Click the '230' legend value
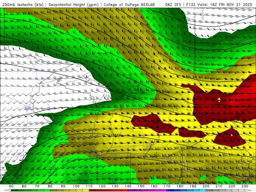Viewport: 256px width, 192px height. pos(245,186)
